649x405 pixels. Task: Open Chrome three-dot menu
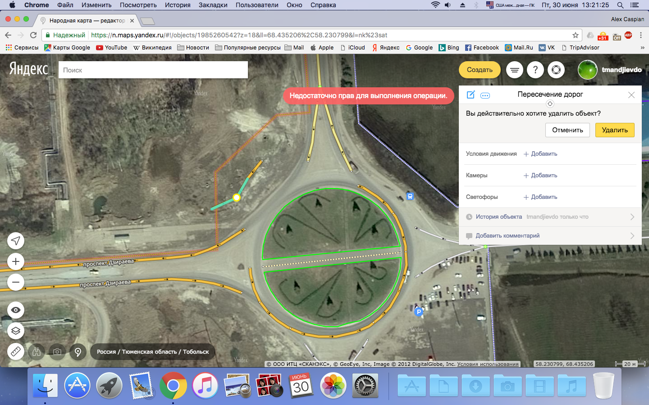coord(641,35)
